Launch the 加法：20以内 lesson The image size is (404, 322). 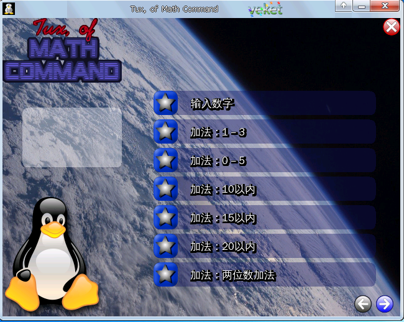[265, 246]
